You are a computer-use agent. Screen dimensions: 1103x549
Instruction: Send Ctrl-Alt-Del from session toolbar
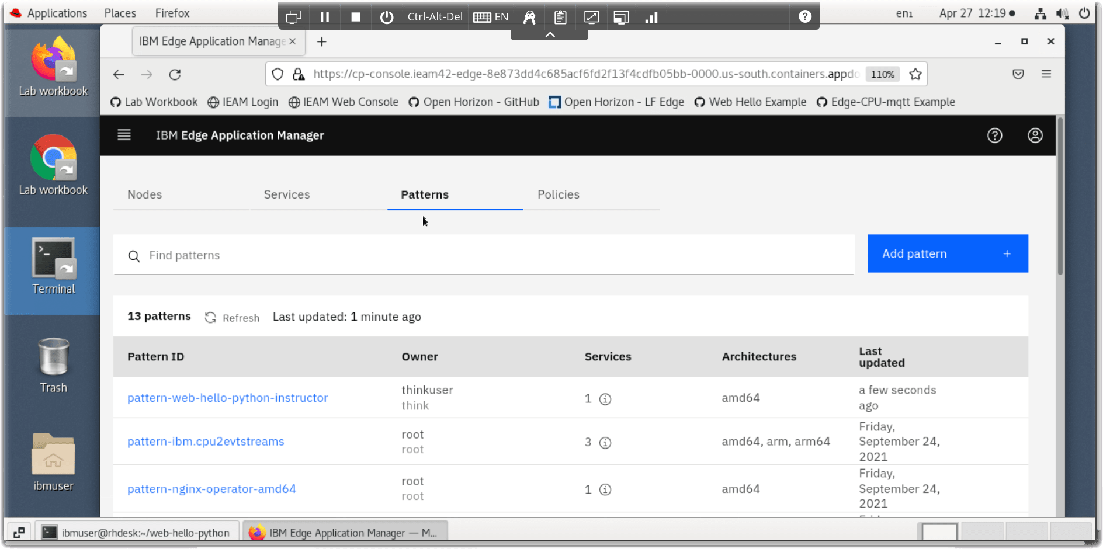point(435,17)
